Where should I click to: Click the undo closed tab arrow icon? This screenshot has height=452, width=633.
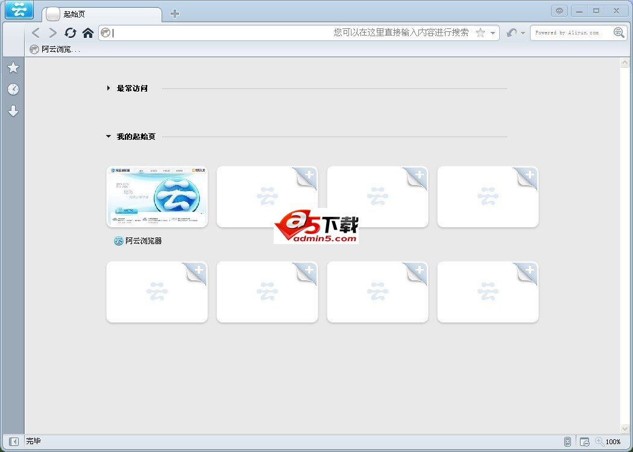click(511, 33)
